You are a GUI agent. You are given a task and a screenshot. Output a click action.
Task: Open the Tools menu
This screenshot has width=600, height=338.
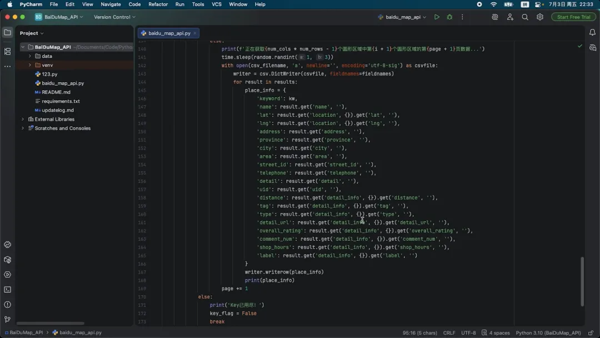pos(198,4)
